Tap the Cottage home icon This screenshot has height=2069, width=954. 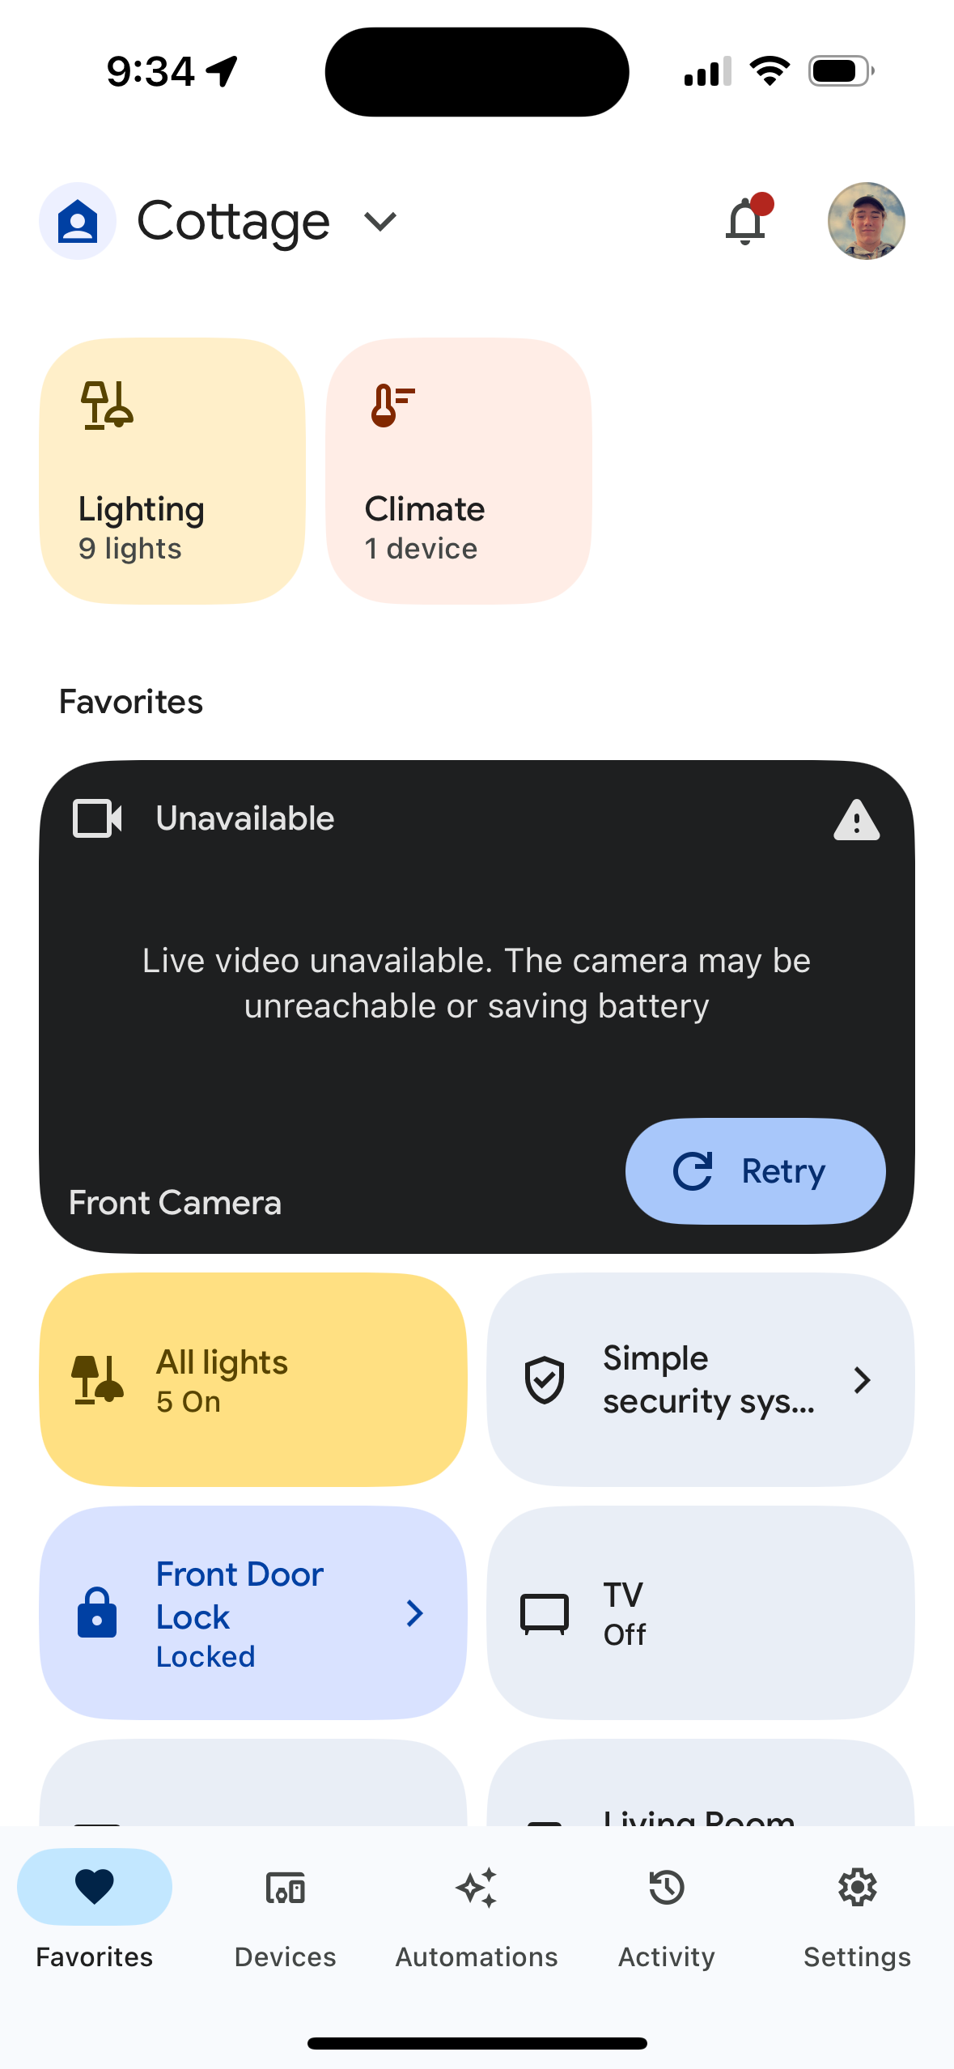78,221
